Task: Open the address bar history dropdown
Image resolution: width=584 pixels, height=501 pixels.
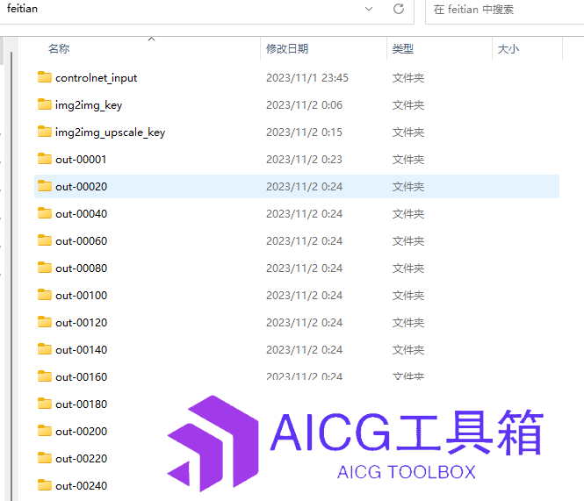Action: (369, 9)
